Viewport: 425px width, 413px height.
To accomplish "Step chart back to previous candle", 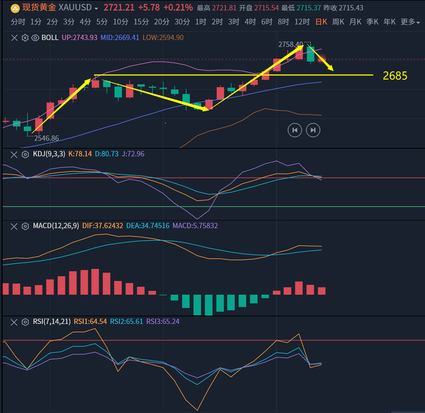I will [x=294, y=130].
